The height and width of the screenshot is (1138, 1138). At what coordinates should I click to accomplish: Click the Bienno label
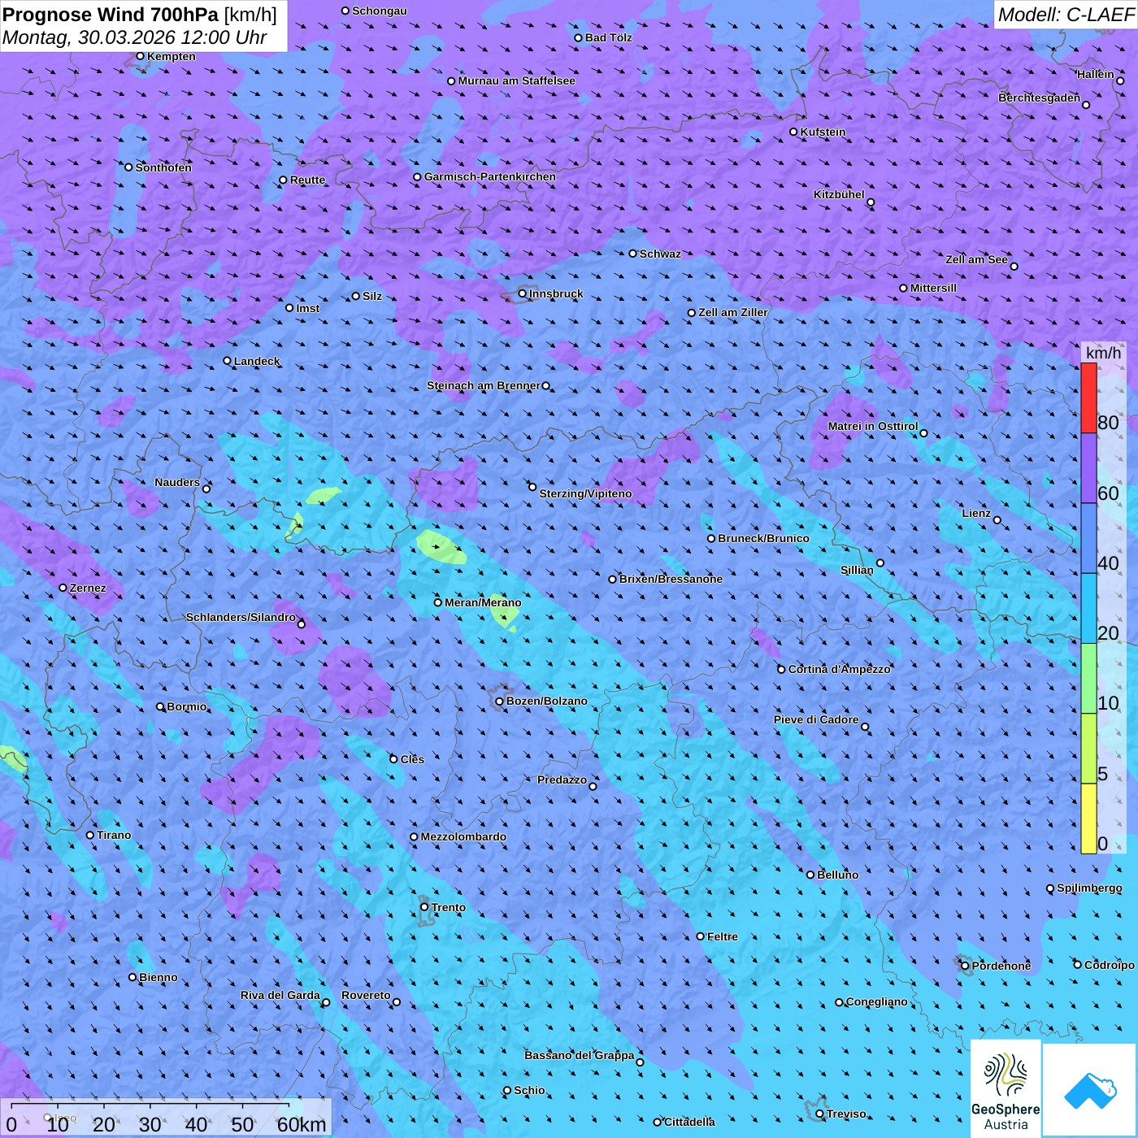point(158,977)
